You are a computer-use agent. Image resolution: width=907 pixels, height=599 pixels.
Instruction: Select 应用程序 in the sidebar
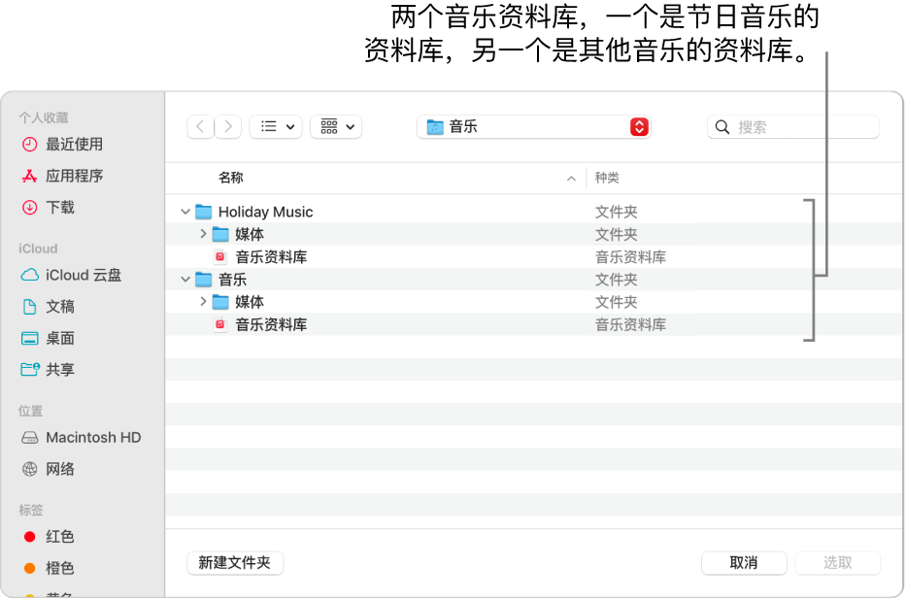(x=75, y=176)
